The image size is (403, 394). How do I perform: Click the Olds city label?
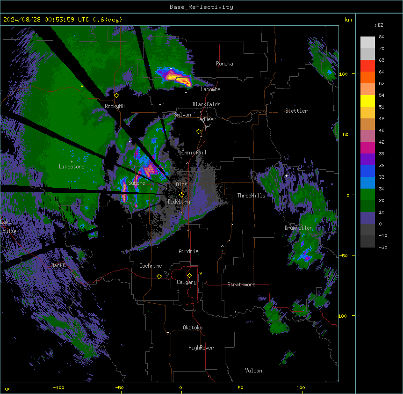pyautogui.click(x=181, y=184)
